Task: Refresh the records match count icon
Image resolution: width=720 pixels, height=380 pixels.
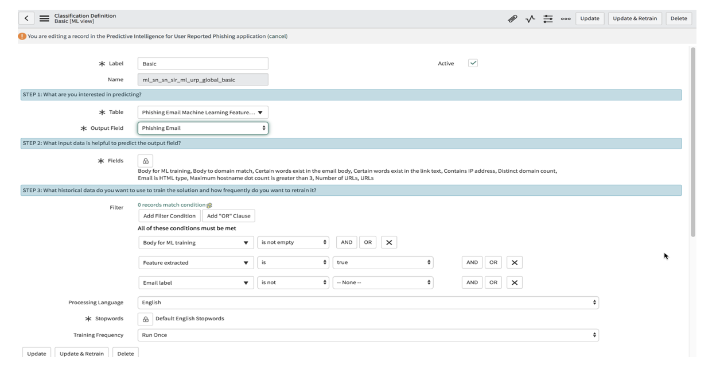Action: [x=209, y=205]
